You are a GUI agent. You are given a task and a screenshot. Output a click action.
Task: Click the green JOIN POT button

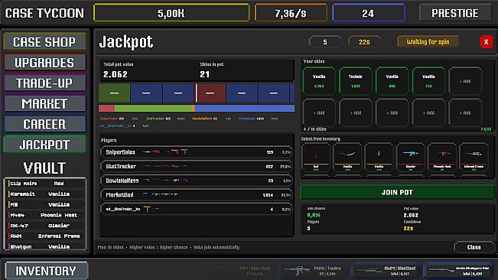click(x=397, y=192)
